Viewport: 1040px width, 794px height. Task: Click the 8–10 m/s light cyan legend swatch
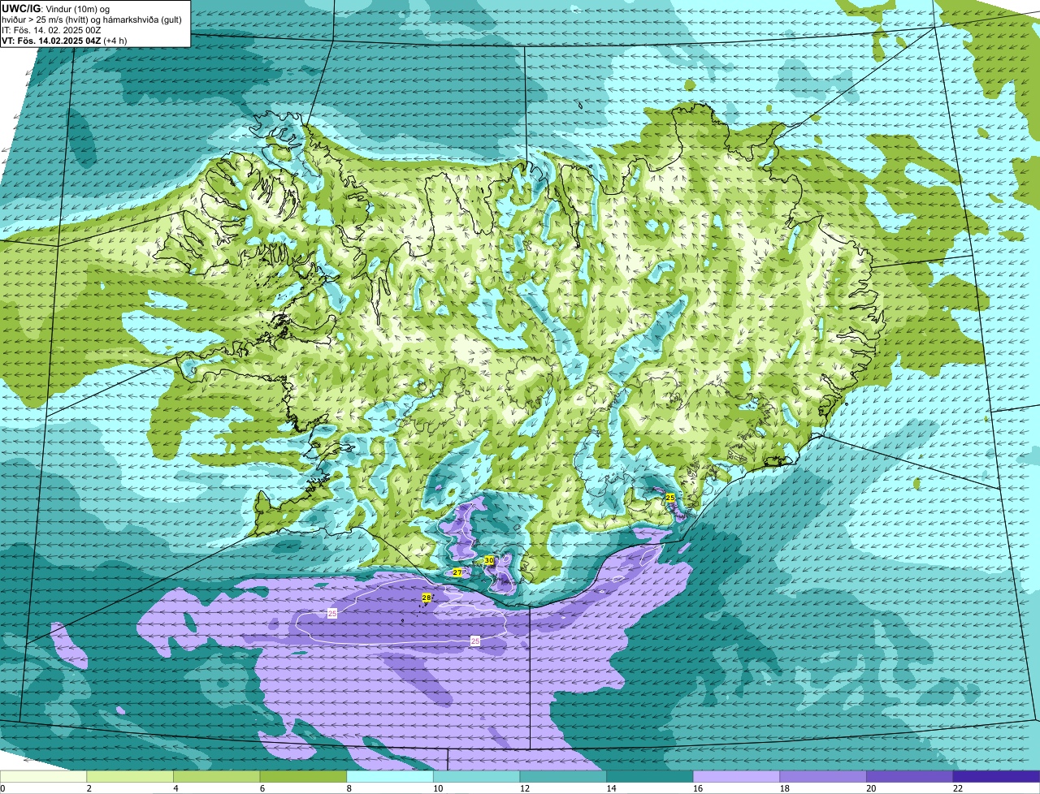click(x=390, y=776)
